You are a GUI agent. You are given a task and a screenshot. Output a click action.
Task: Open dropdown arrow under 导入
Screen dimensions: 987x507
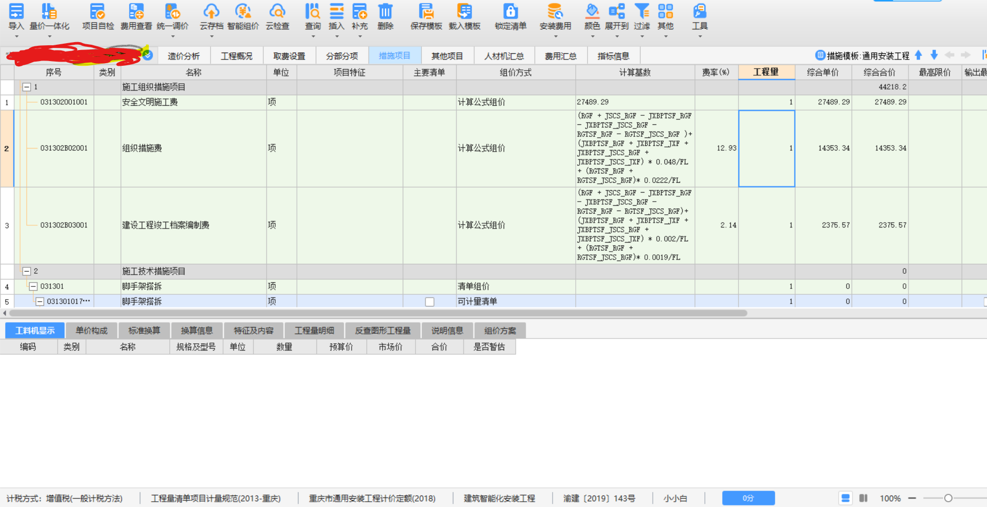pos(16,36)
